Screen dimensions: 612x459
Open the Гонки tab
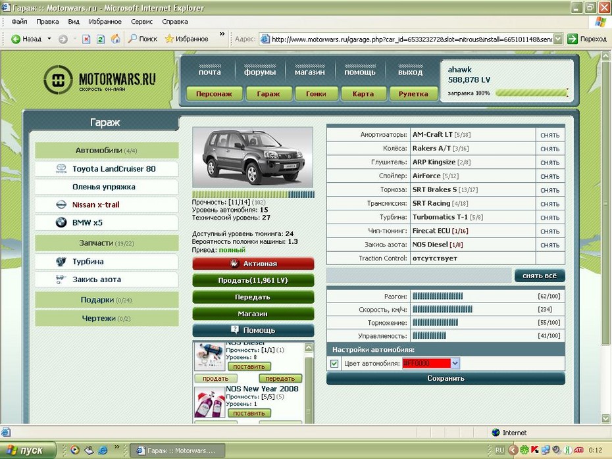[316, 94]
